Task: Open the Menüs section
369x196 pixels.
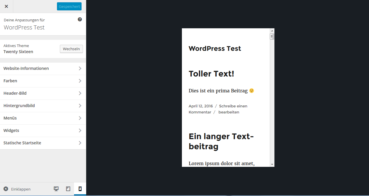Action: [x=43, y=118]
